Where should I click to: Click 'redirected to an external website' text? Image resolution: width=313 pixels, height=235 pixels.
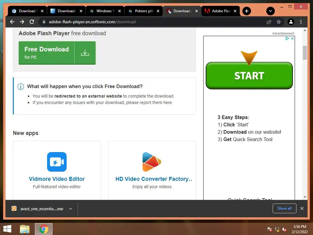click(88, 96)
